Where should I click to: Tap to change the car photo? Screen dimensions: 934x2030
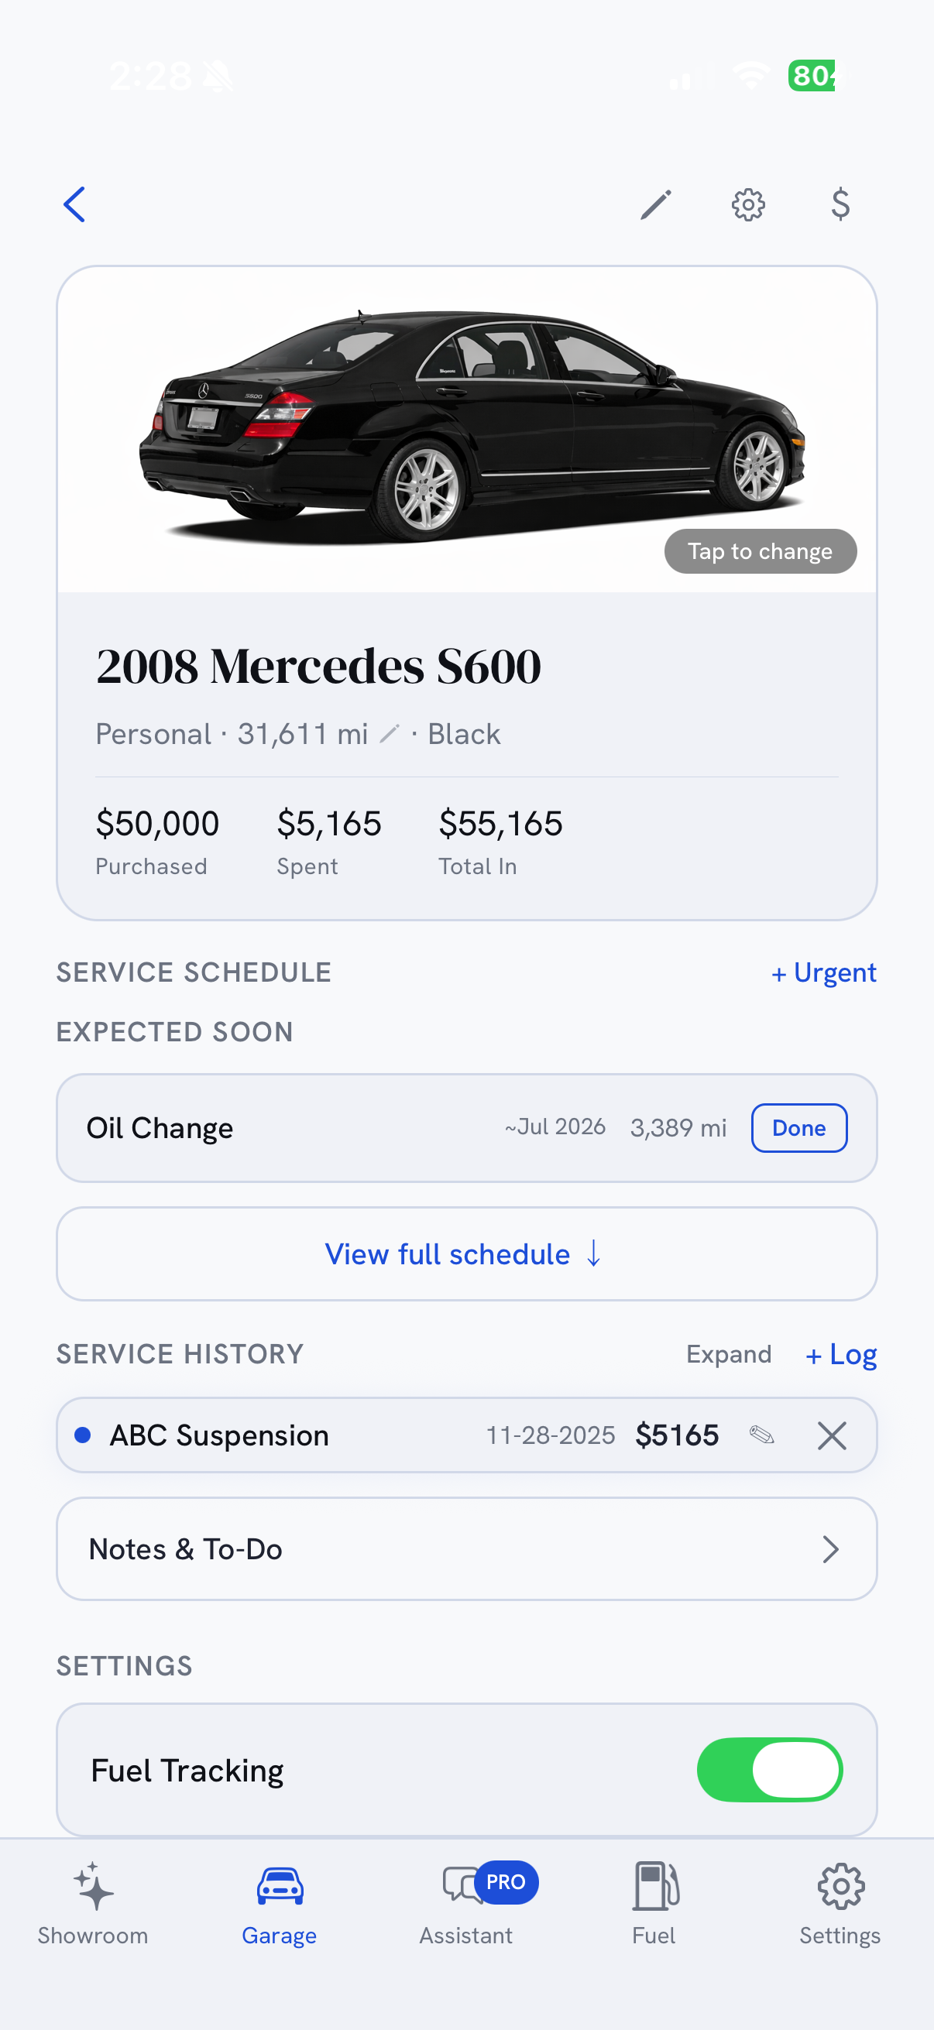pyautogui.click(x=761, y=550)
